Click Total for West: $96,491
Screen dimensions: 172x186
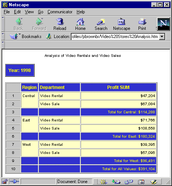click(x=119, y=161)
